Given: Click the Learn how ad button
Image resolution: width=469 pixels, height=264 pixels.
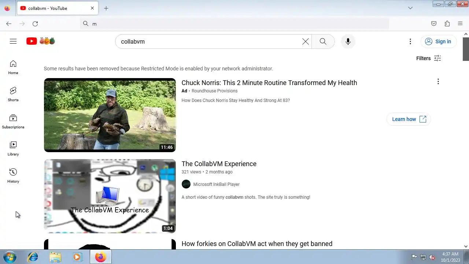Looking at the screenshot, I should [409, 119].
